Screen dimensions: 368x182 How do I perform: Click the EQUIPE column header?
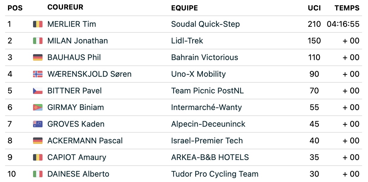pos(184,8)
